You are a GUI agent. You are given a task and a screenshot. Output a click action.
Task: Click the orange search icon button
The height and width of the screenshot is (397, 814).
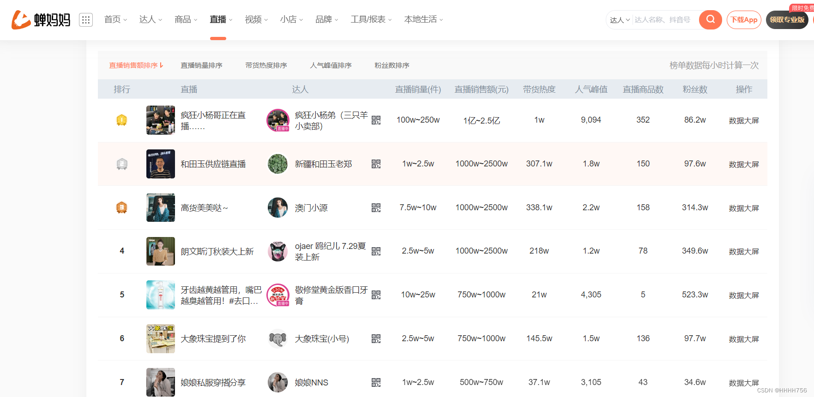tap(710, 20)
